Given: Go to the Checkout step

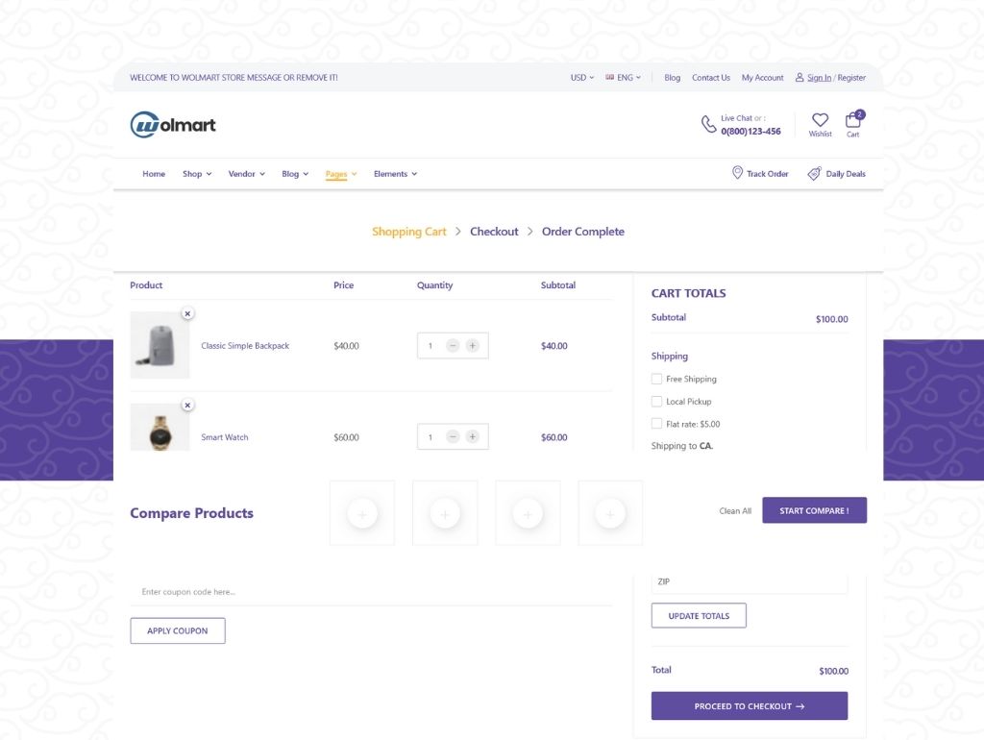Looking at the screenshot, I should pos(494,232).
